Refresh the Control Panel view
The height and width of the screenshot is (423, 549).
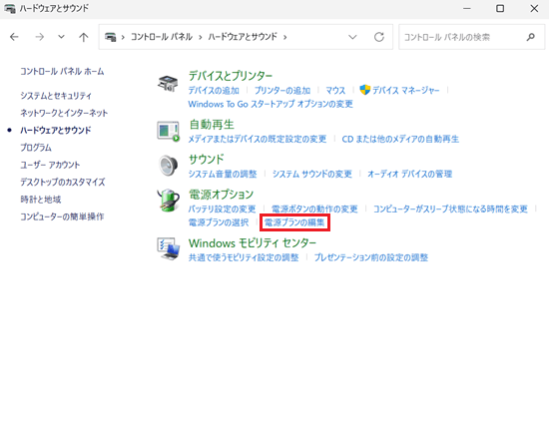coord(379,37)
